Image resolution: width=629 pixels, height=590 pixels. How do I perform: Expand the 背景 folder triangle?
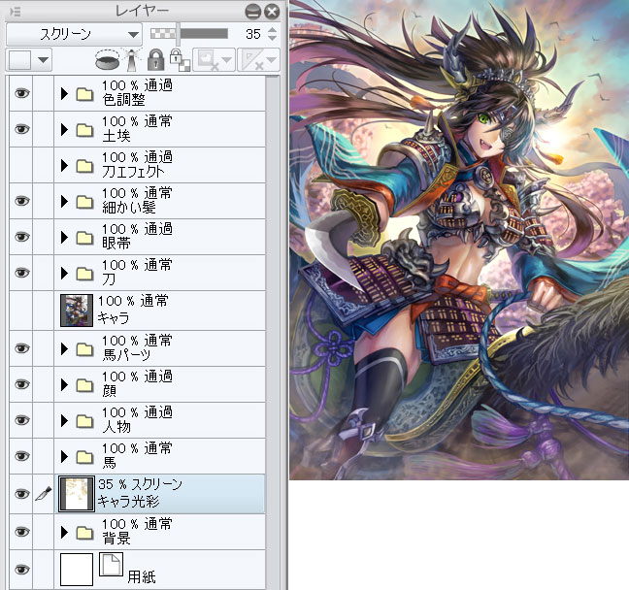point(64,532)
